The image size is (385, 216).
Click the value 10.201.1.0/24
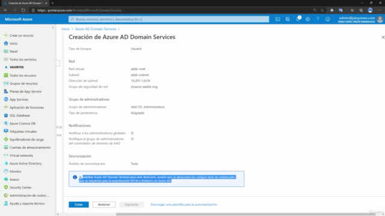tap(140, 80)
